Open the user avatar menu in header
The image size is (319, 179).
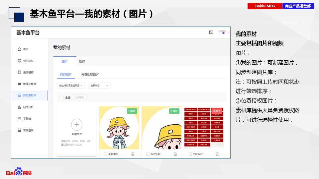tap(223, 32)
